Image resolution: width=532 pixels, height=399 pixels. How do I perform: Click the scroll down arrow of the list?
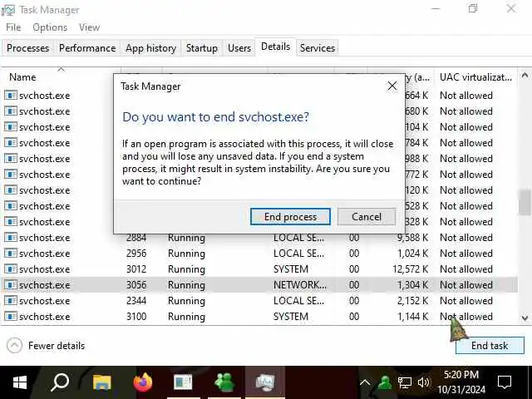pos(525,318)
